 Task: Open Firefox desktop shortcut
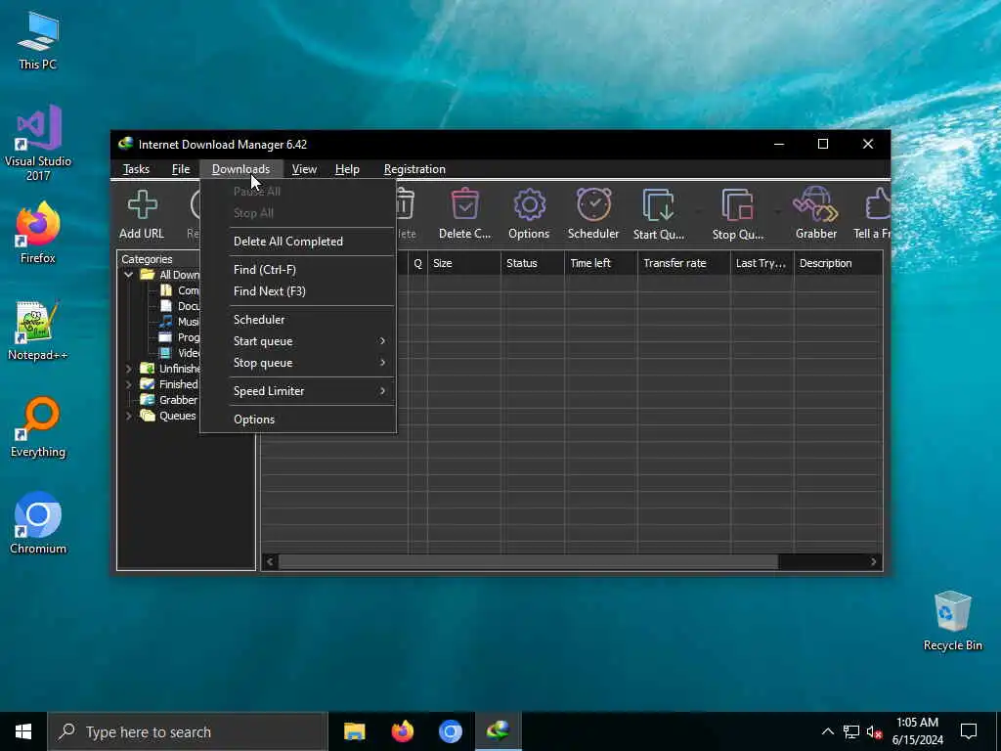tap(38, 233)
